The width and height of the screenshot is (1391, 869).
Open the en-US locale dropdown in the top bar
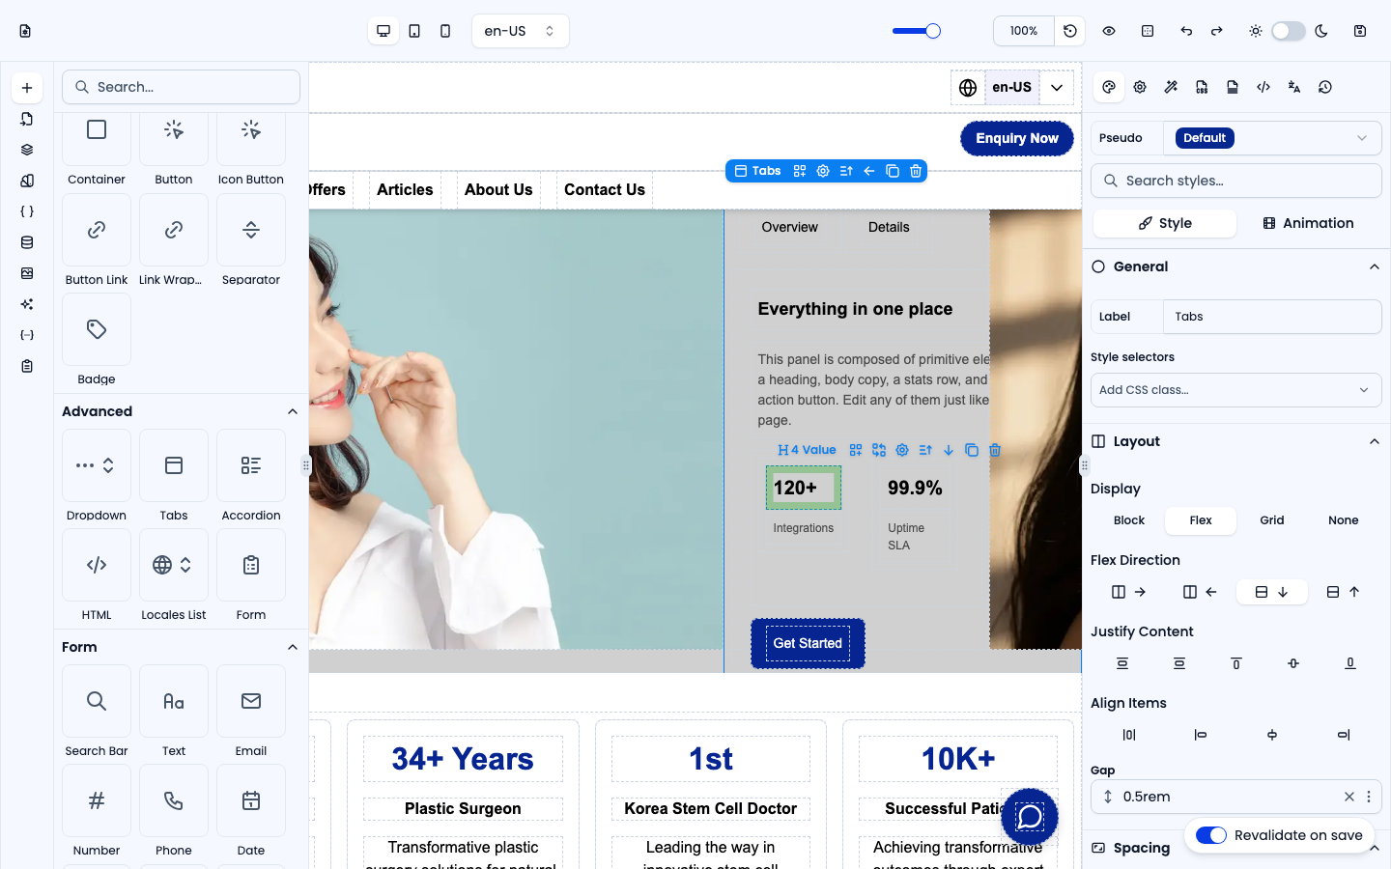(520, 31)
